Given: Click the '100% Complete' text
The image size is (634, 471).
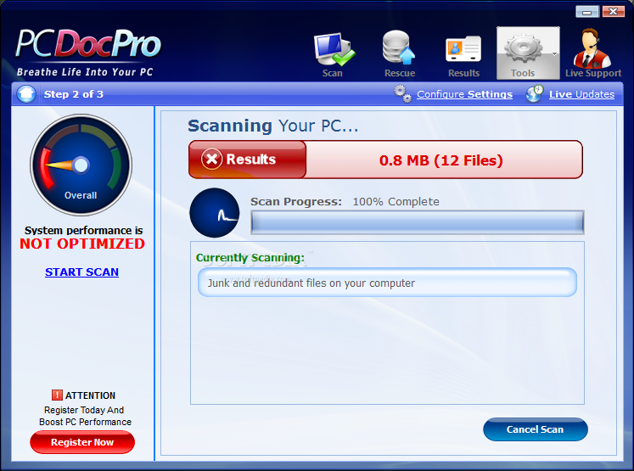Looking at the screenshot, I should click(x=396, y=202).
